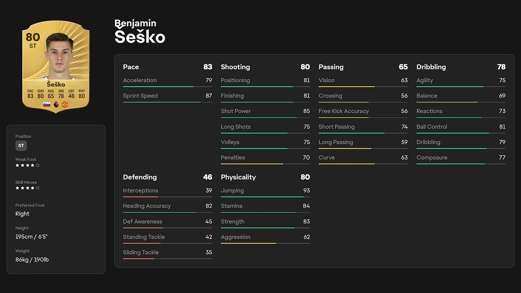This screenshot has width=521, height=293.
Task: Click the Manchester United badge on card
Action: (65, 105)
